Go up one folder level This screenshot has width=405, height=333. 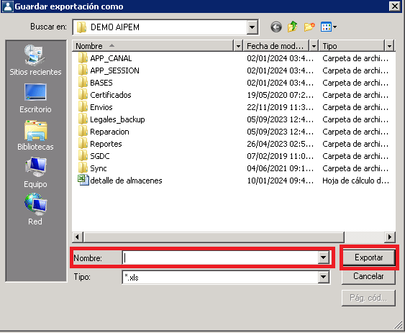pyautogui.click(x=292, y=27)
